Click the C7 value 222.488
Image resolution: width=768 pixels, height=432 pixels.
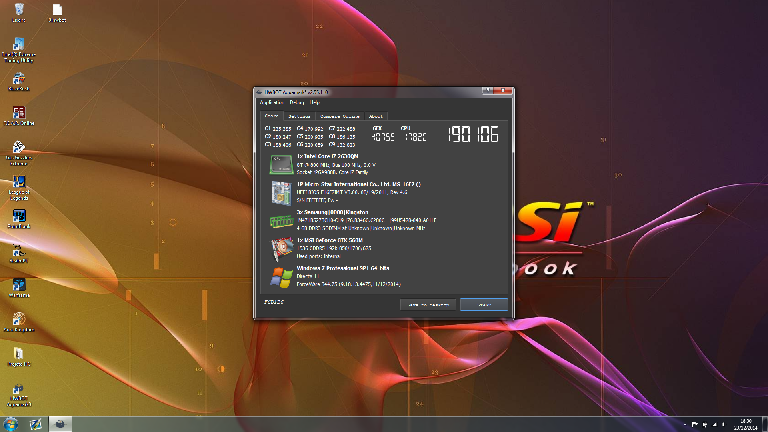point(346,129)
